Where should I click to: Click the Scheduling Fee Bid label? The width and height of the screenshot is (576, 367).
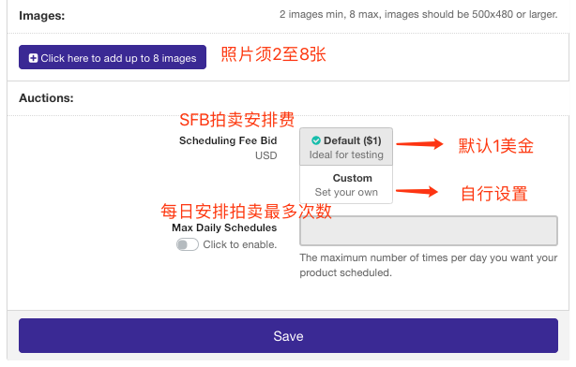click(228, 140)
